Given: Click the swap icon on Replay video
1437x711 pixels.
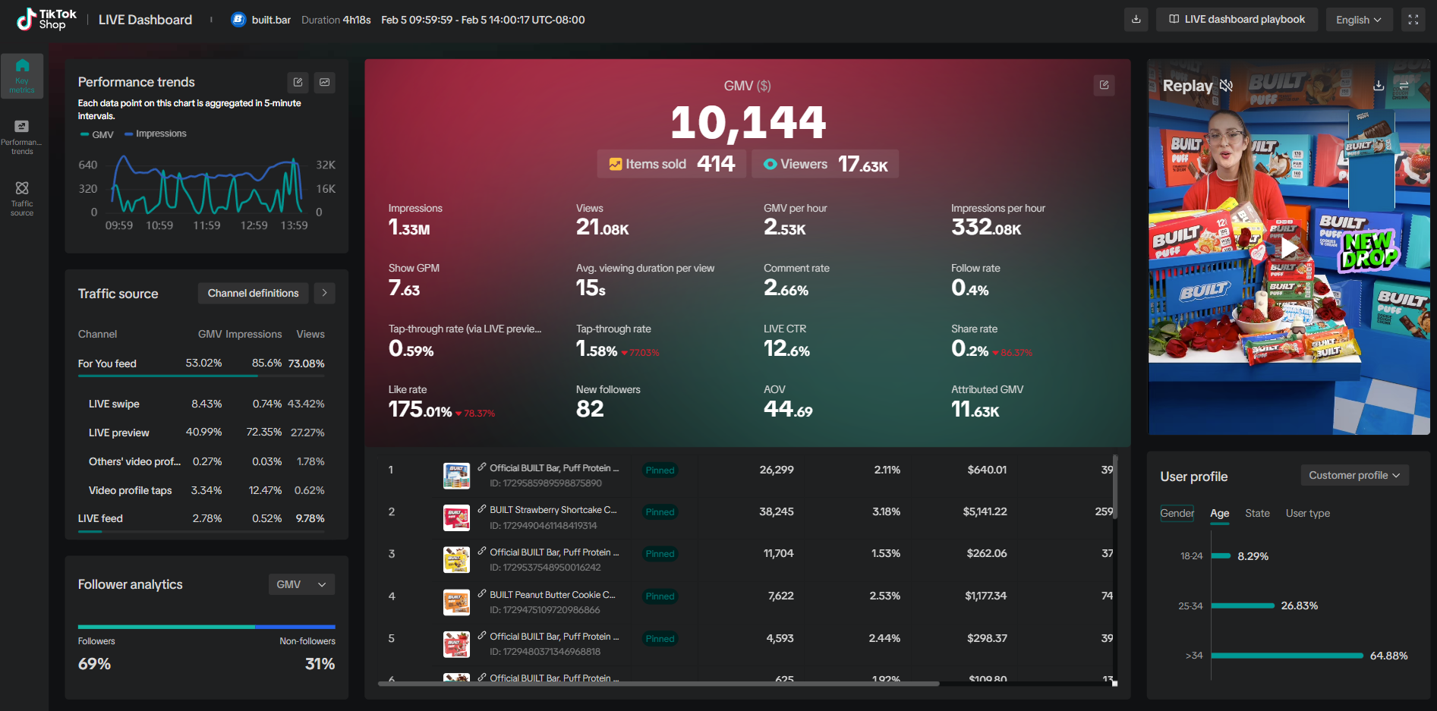Looking at the screenshot, I should pos(1404,86).
